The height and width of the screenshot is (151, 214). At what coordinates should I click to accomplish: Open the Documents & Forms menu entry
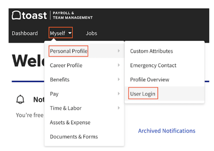point(73,137)
